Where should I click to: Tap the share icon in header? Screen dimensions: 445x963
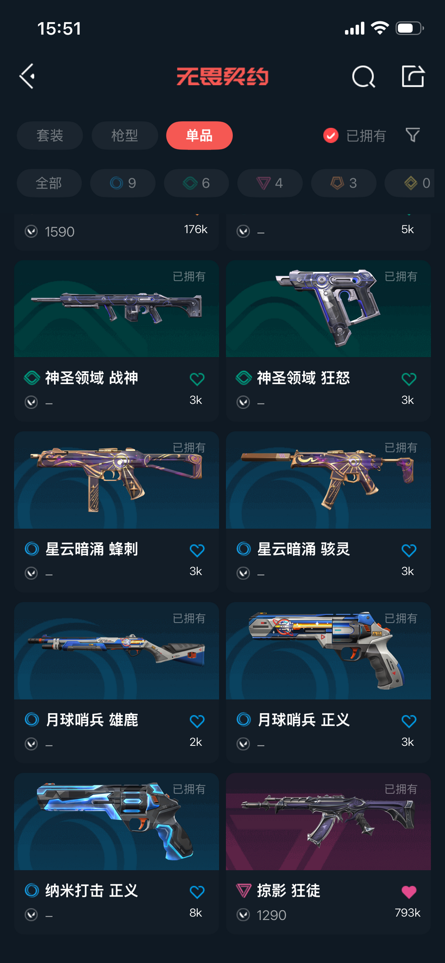click(x=413, y=76)
